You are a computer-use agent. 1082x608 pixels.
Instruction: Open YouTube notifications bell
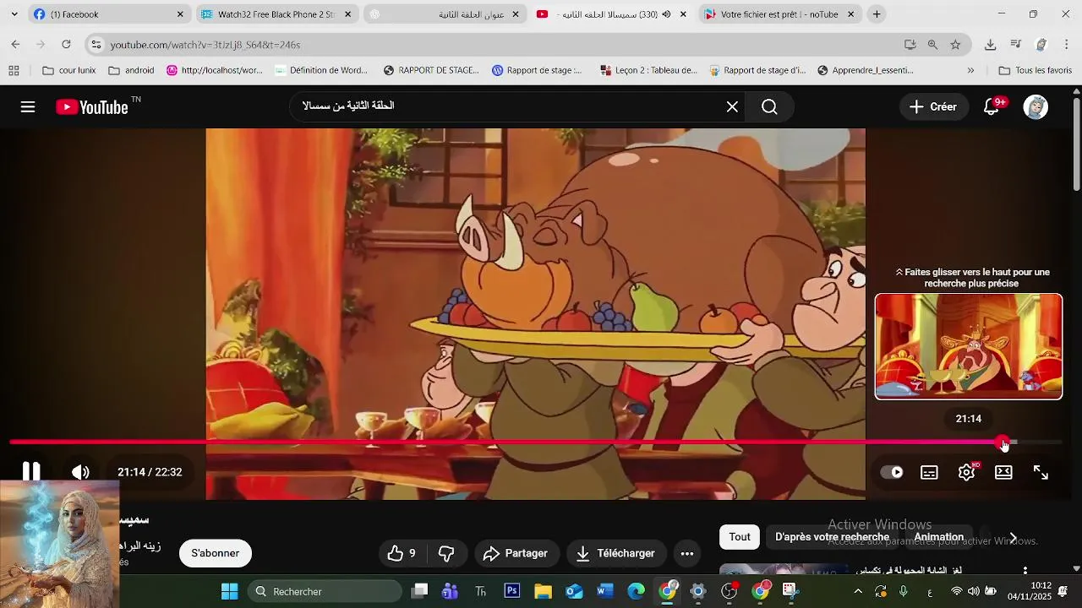[x=992, y=106]
